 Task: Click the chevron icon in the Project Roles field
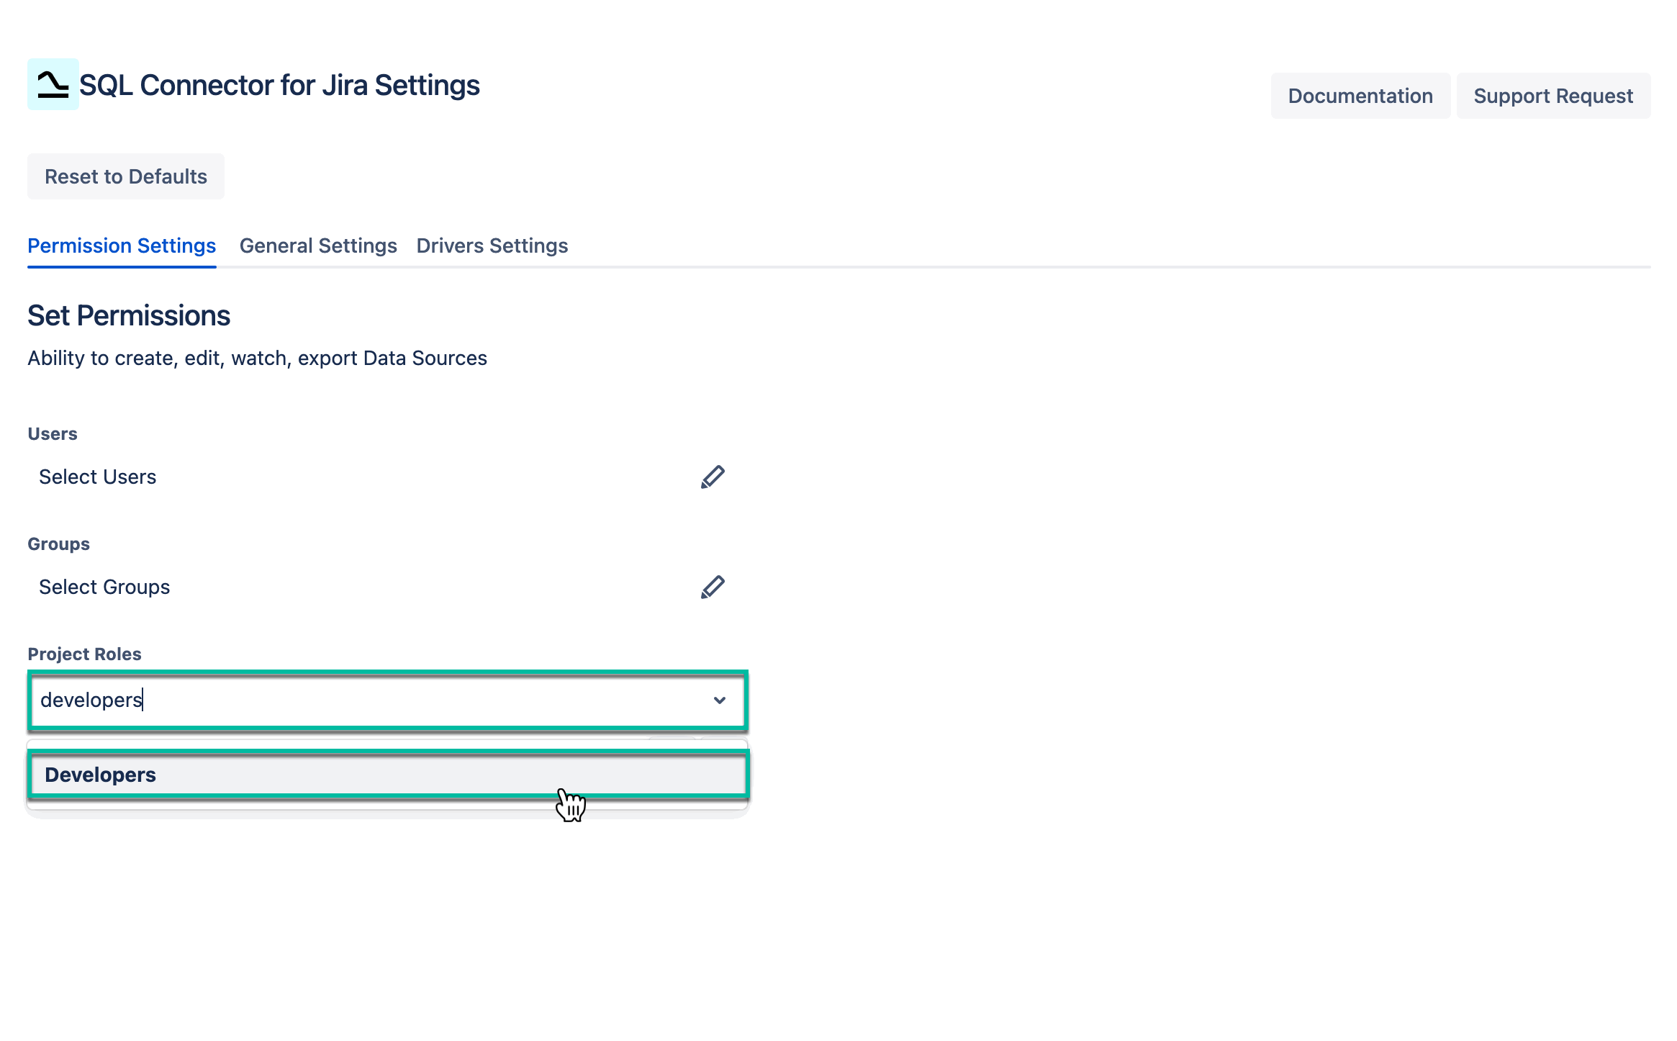click(719, 700)
